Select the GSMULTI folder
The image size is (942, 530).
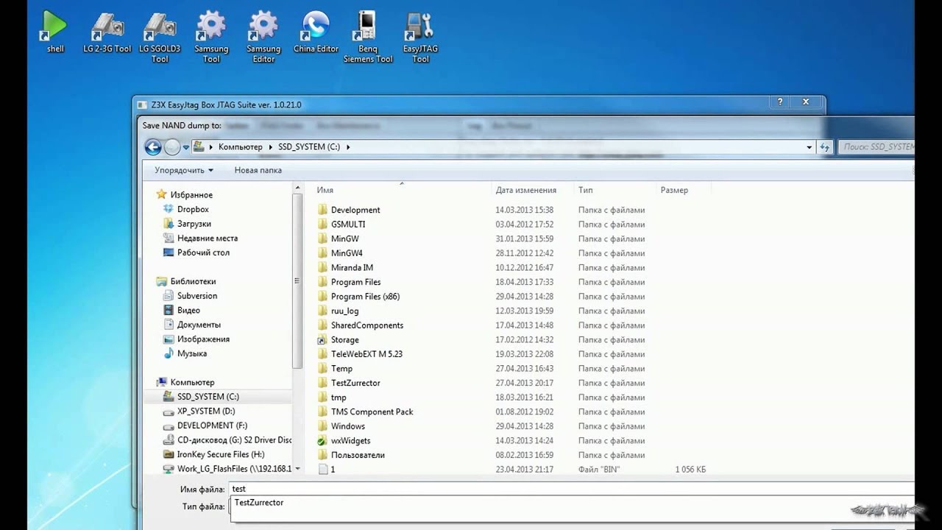348,225
